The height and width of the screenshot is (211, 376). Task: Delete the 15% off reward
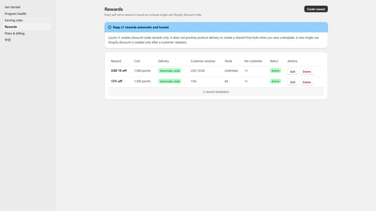click(307, 82)
